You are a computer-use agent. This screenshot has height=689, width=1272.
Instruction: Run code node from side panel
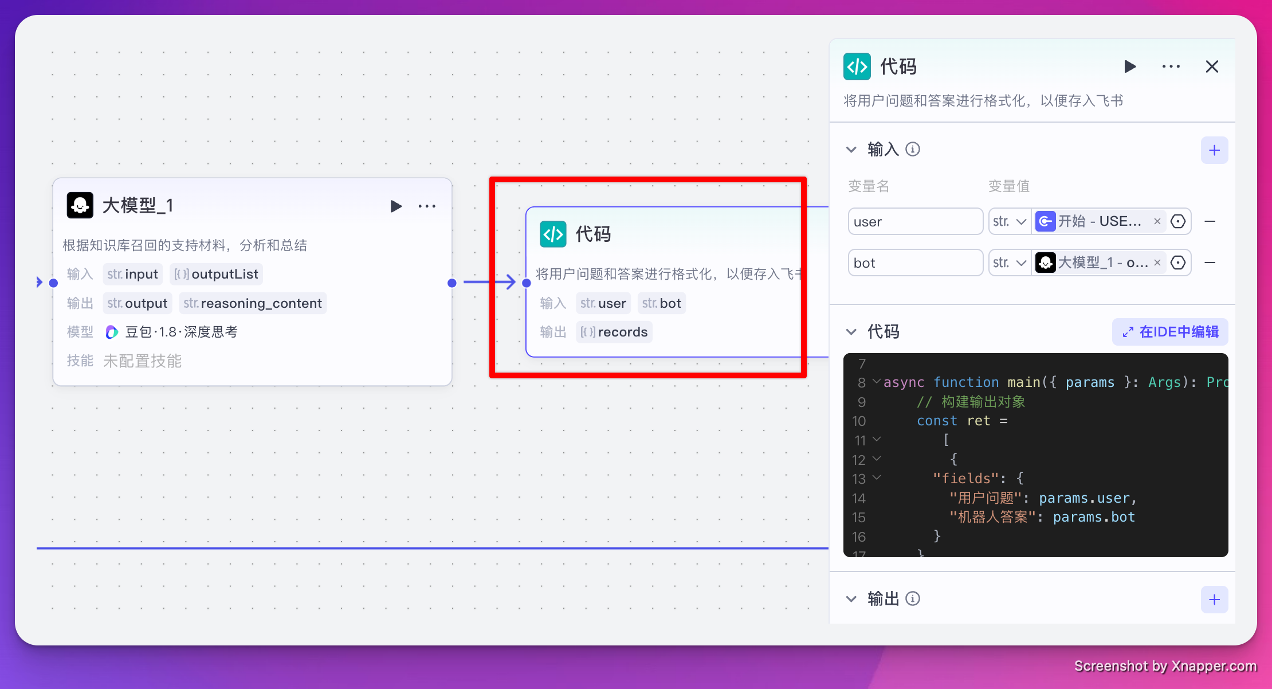pyautogui.click(x=1130, y=66)
